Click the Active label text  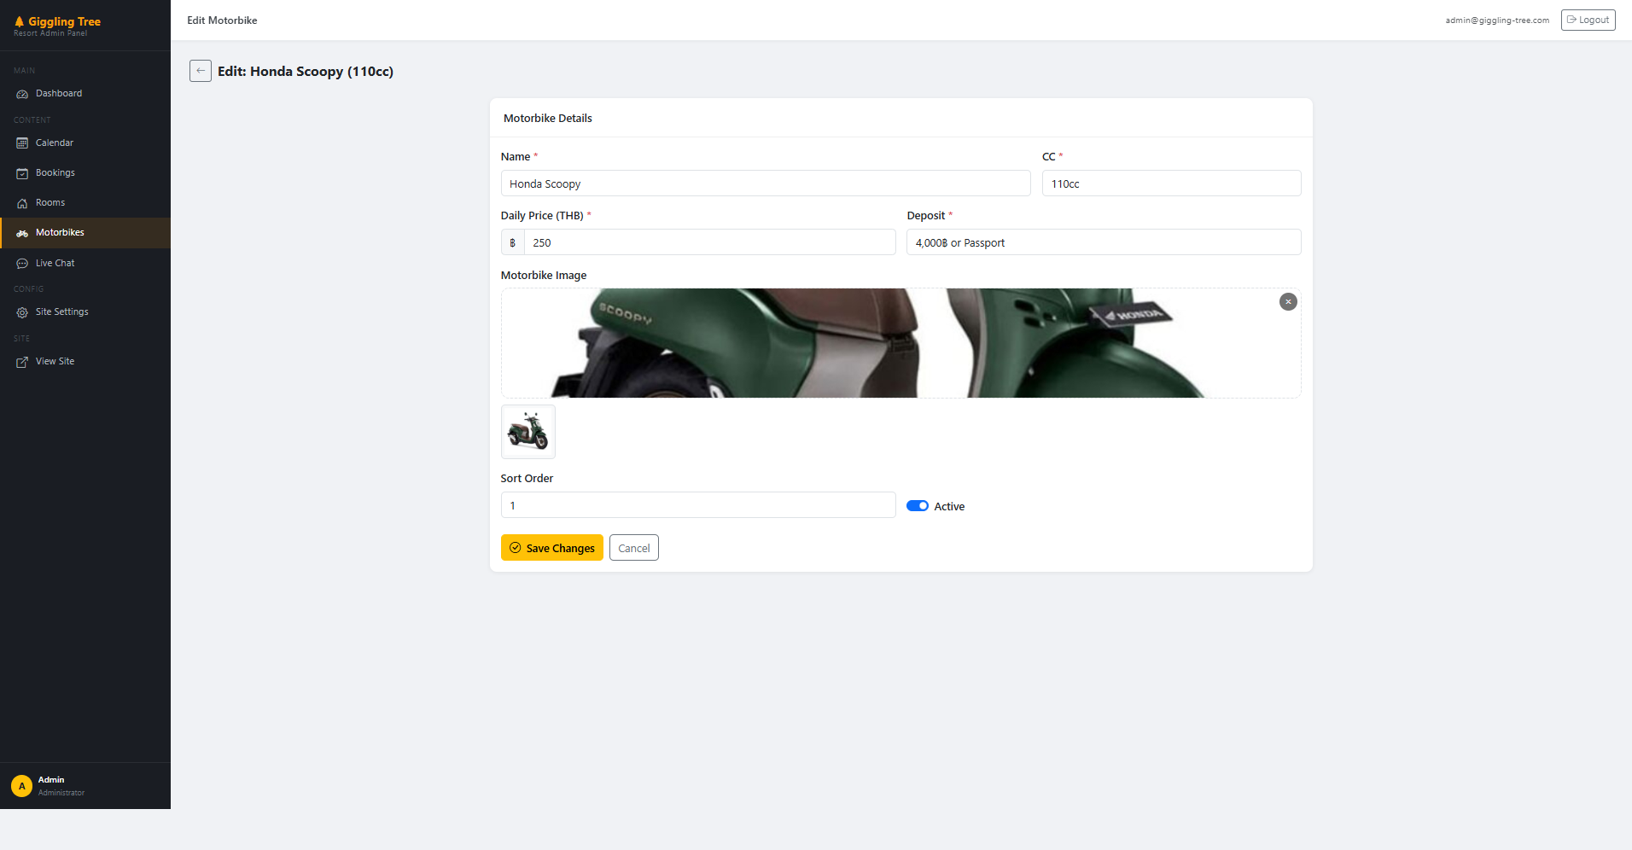point(949,507)
